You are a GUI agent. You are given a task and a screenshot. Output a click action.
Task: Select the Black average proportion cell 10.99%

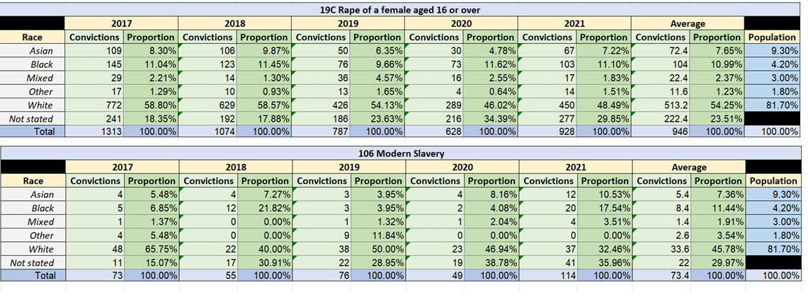pos(717,64)
